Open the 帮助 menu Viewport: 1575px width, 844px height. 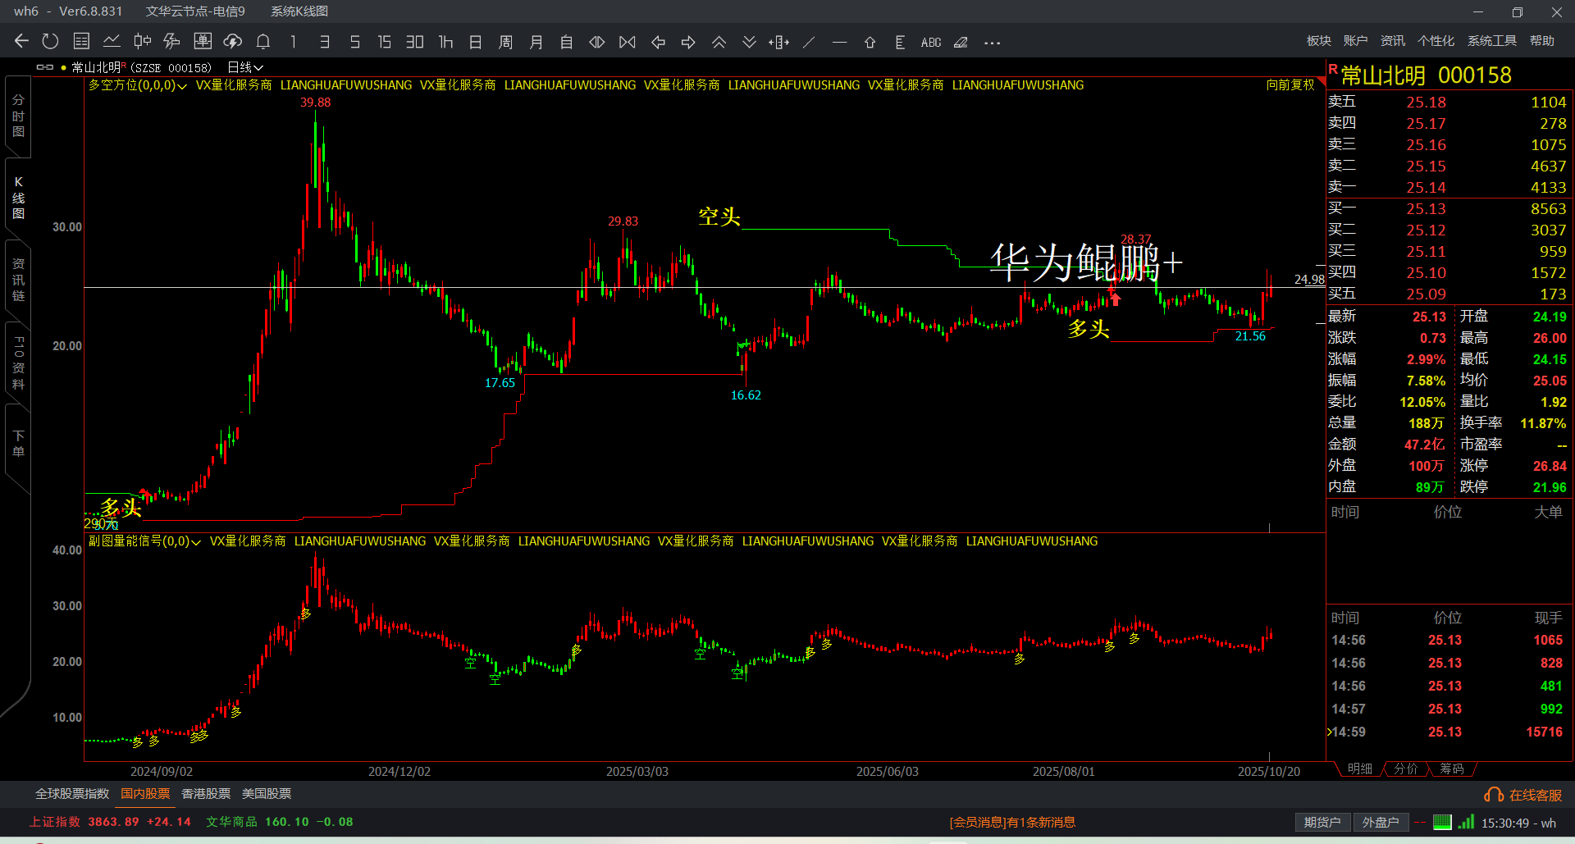pos(1542,41)
